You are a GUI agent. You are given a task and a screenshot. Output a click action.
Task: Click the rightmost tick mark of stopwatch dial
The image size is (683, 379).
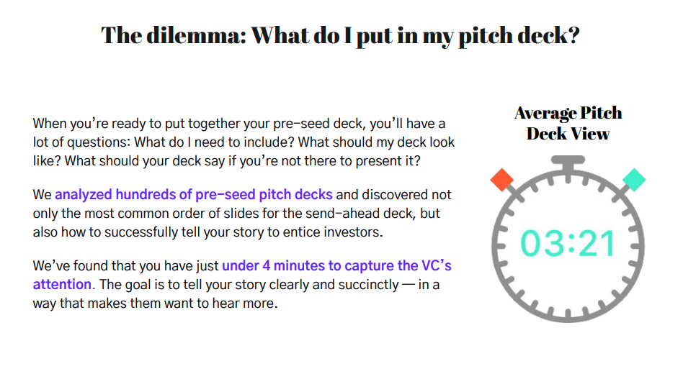(x=636, y=245)
